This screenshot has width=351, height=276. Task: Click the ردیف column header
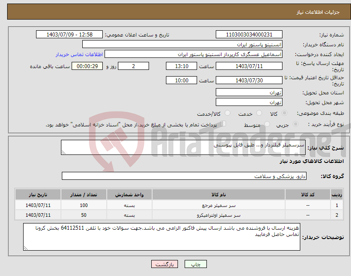pos(337,195)
